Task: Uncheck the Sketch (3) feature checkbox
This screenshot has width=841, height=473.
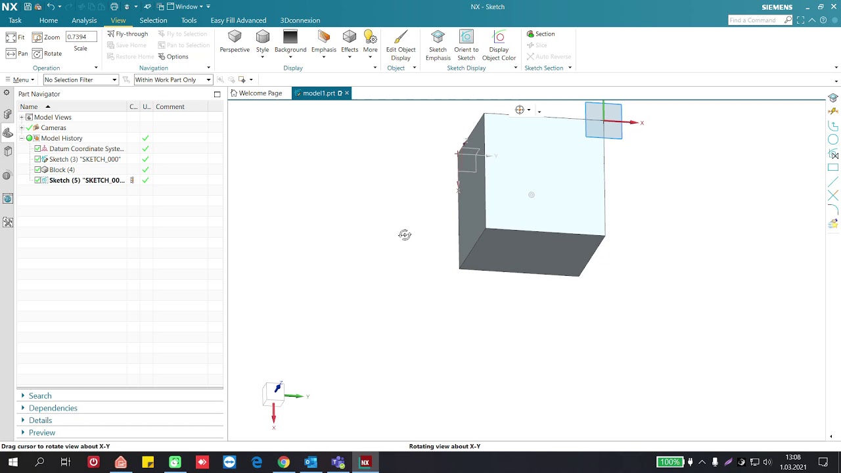Action: click(37, 160)
